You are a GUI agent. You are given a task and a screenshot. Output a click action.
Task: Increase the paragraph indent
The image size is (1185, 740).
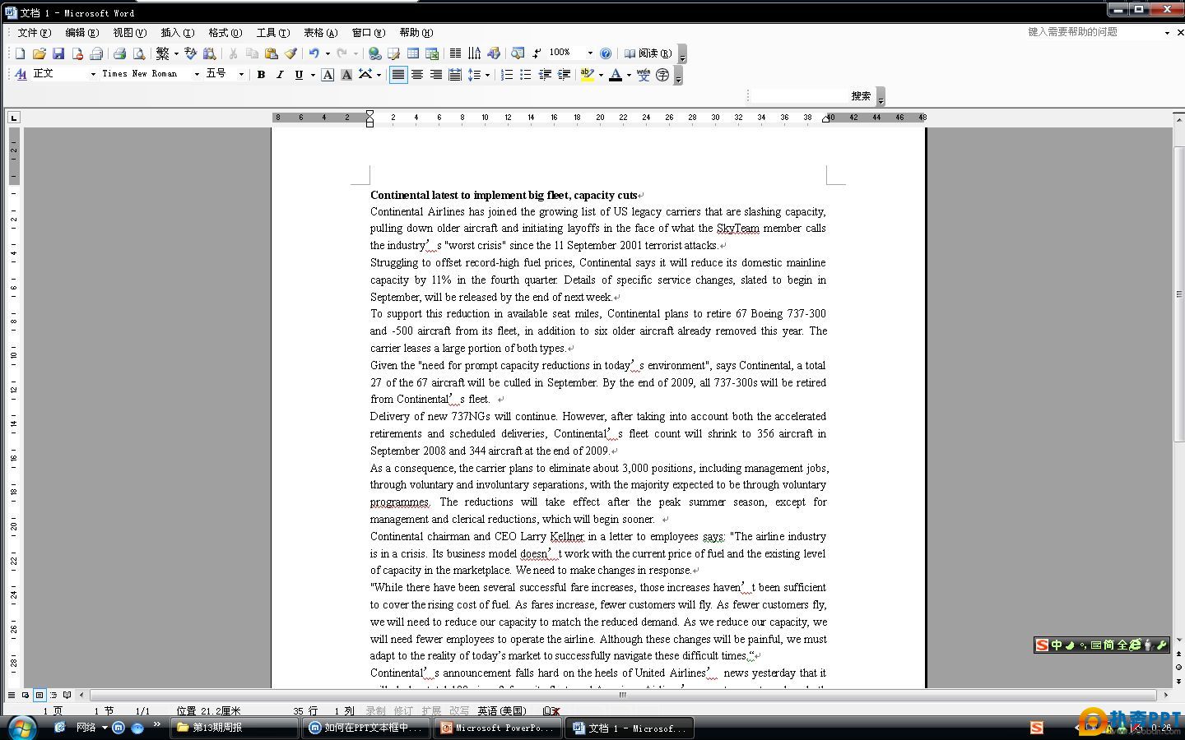[x=564, y=75]
